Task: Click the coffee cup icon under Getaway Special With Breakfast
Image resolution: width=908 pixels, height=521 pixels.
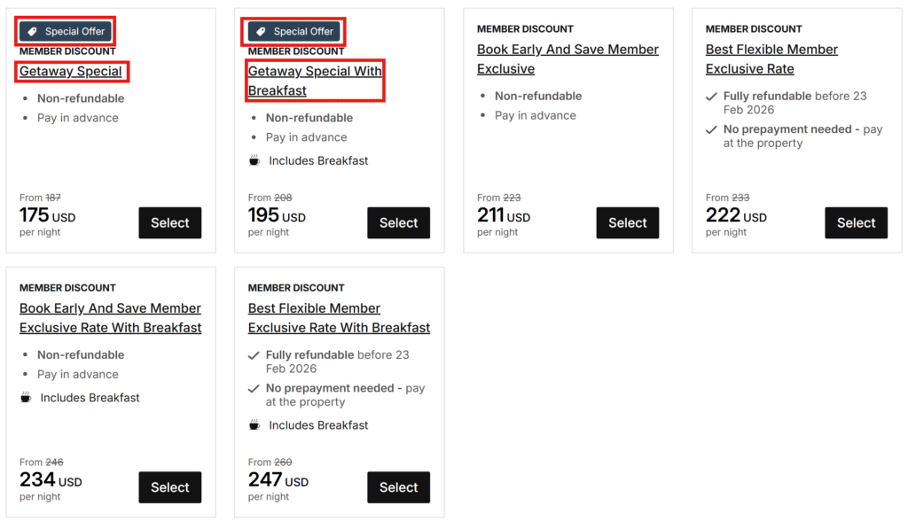Action: (x=254, y=160)
